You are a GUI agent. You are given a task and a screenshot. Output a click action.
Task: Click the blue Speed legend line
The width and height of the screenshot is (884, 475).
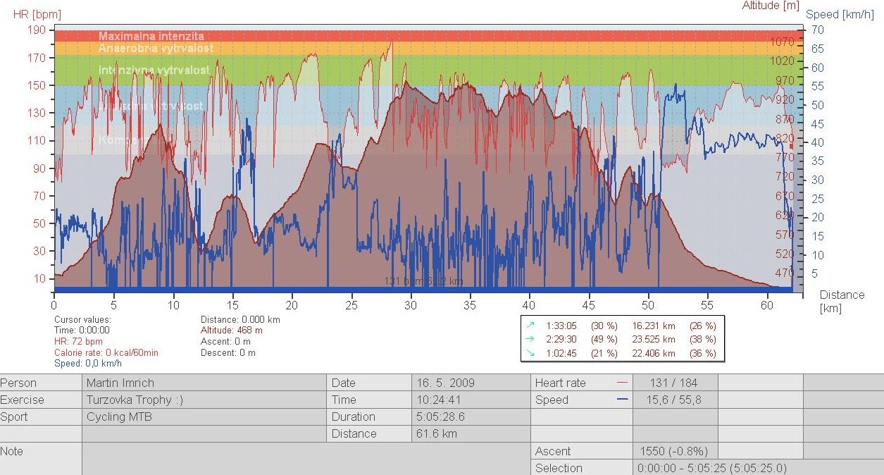click(x=621, y=400)
